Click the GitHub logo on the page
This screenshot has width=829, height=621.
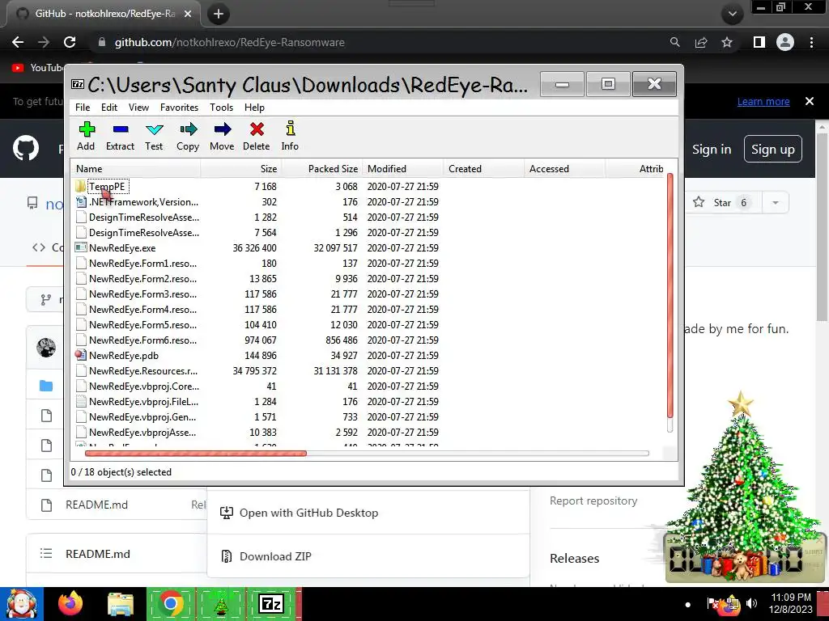pyautogui.click(x=26, y=149)
